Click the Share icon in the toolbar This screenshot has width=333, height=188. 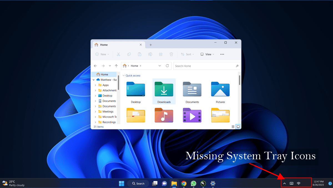tap(161, 54)
